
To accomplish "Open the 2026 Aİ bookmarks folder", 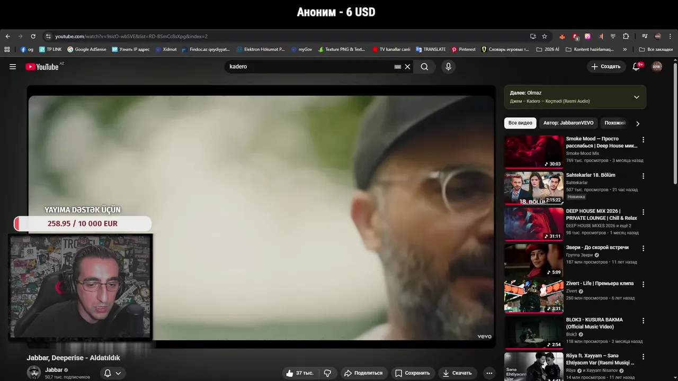I will pos(547,49).
